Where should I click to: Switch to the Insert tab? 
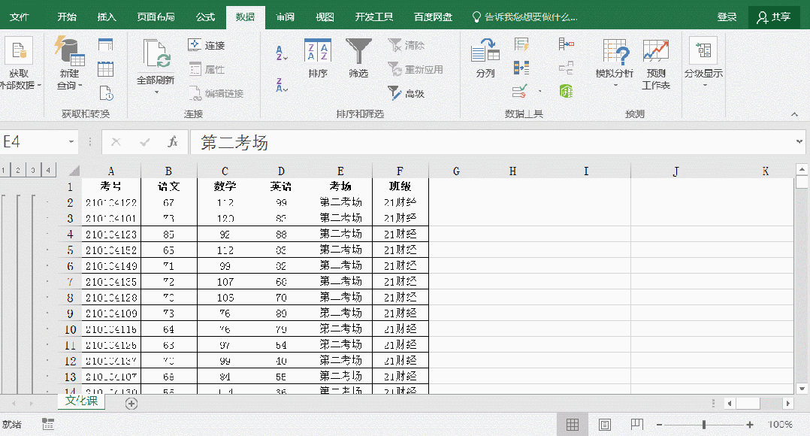(x=107, y=17)
